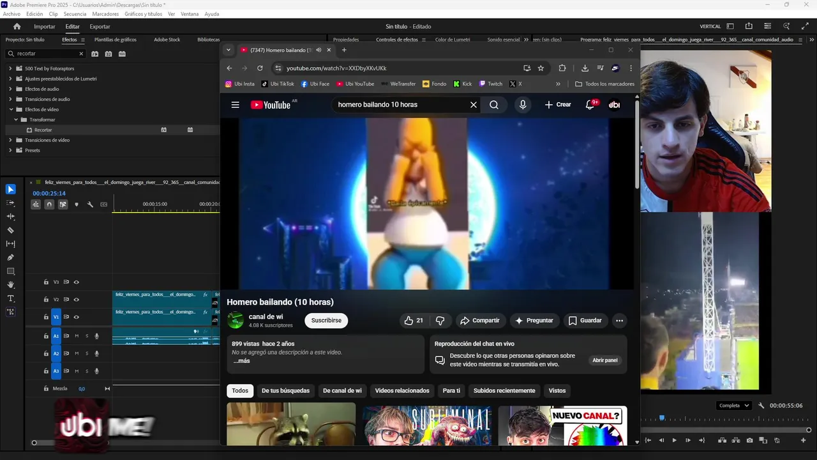The image size is (817, 460).
Task: Expand the 500 Text by Fotoraptors folder
Action: pos(10,68)
